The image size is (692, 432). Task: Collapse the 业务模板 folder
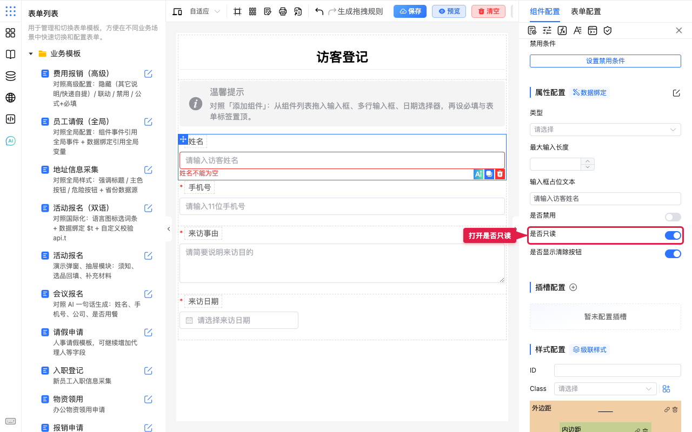pos(31,54)
